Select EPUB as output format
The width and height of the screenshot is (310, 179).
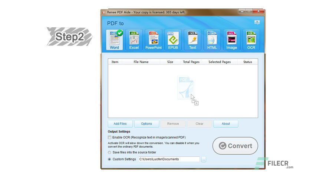pyautogui.click(x=173, y=40)
